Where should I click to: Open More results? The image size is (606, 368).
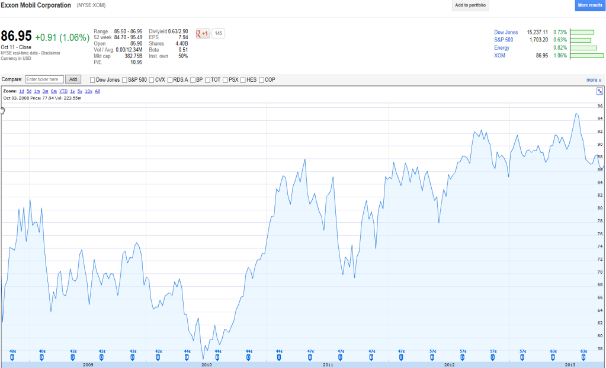590,5
